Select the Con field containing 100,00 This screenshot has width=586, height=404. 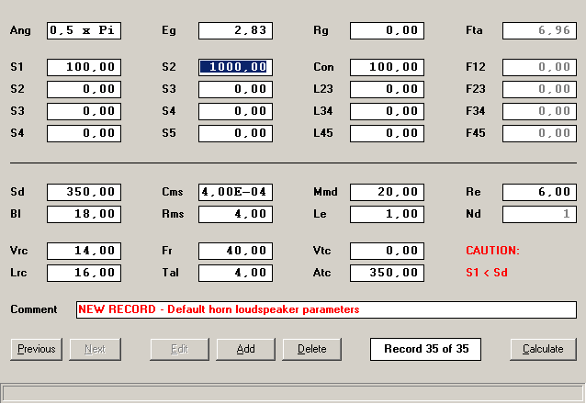coord(388,67)
